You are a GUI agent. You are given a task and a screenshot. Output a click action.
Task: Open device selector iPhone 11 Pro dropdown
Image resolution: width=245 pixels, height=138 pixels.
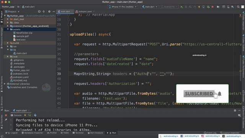[x=122, y=7]
